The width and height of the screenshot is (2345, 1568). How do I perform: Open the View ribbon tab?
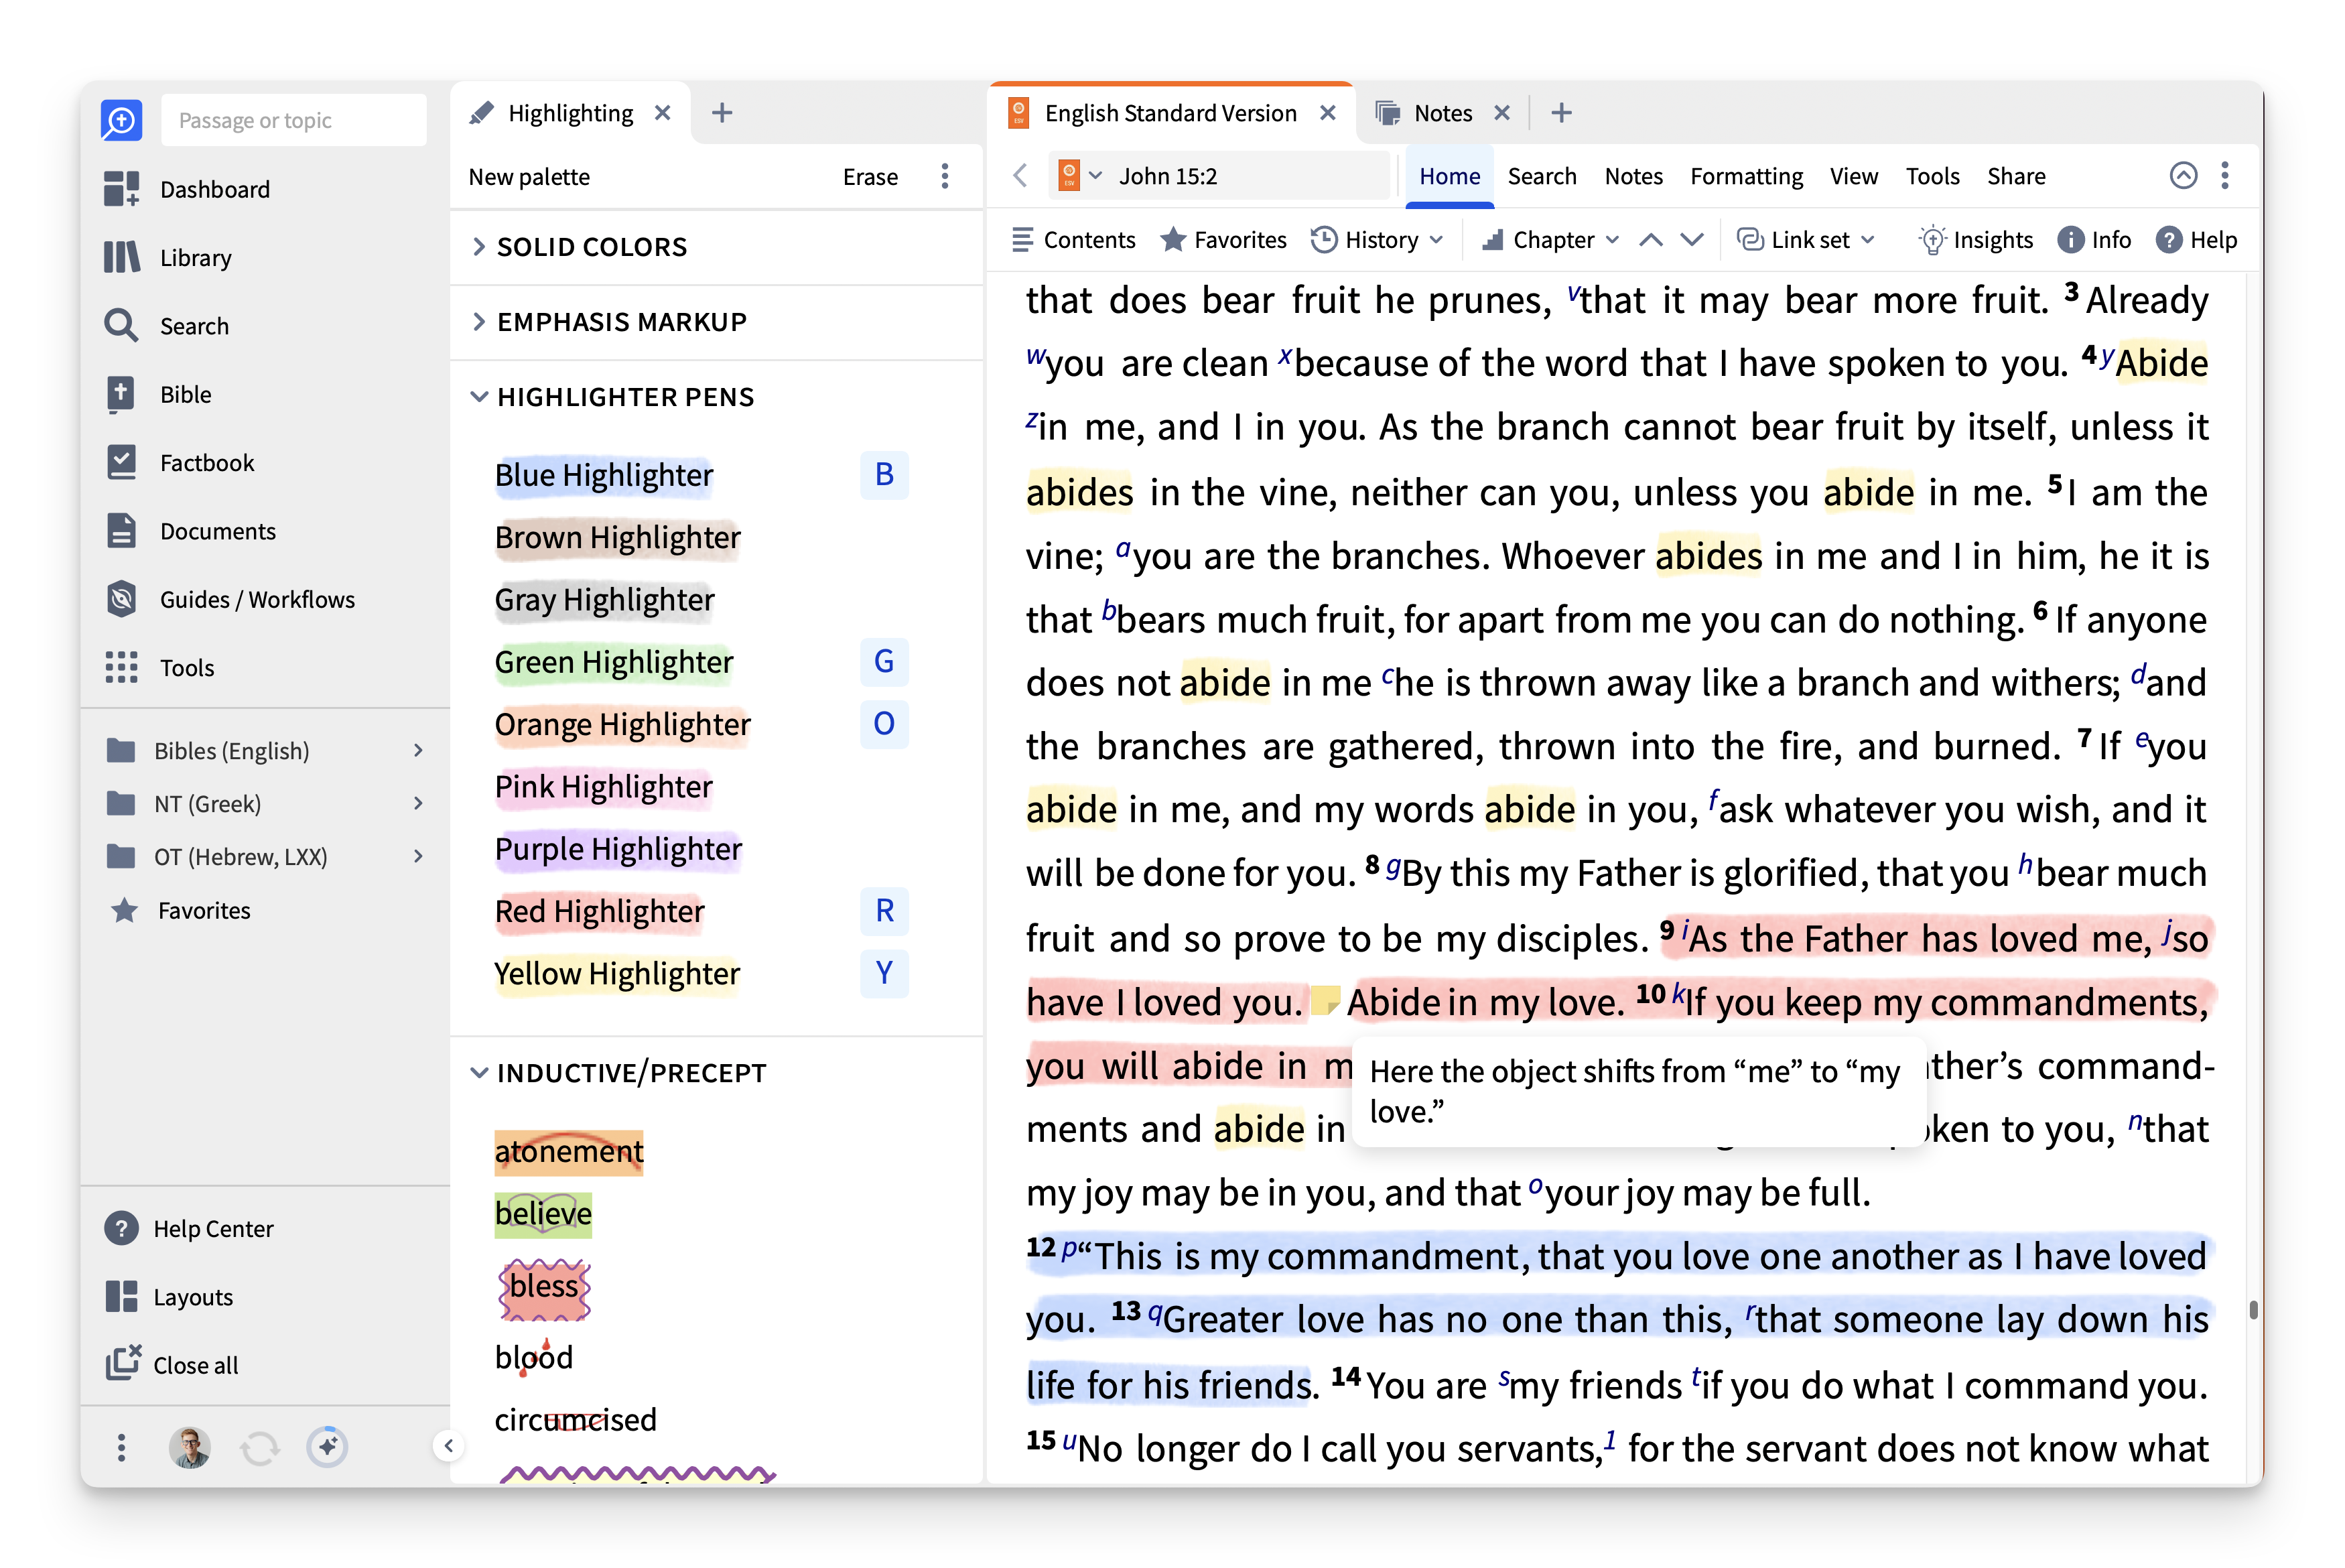click(x=1853, y=176)
